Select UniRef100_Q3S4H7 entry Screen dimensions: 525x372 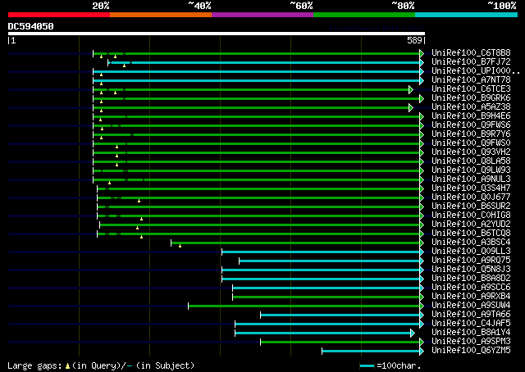471,188
